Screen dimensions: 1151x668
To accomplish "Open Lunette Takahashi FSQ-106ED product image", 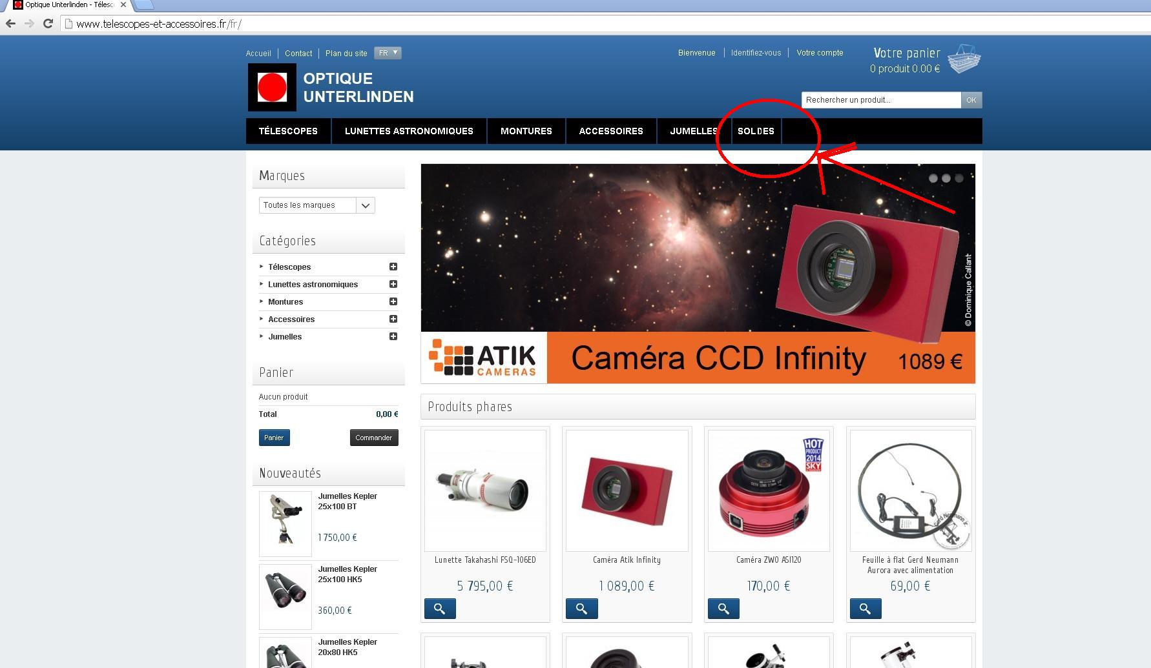I will tap(485, 491).
